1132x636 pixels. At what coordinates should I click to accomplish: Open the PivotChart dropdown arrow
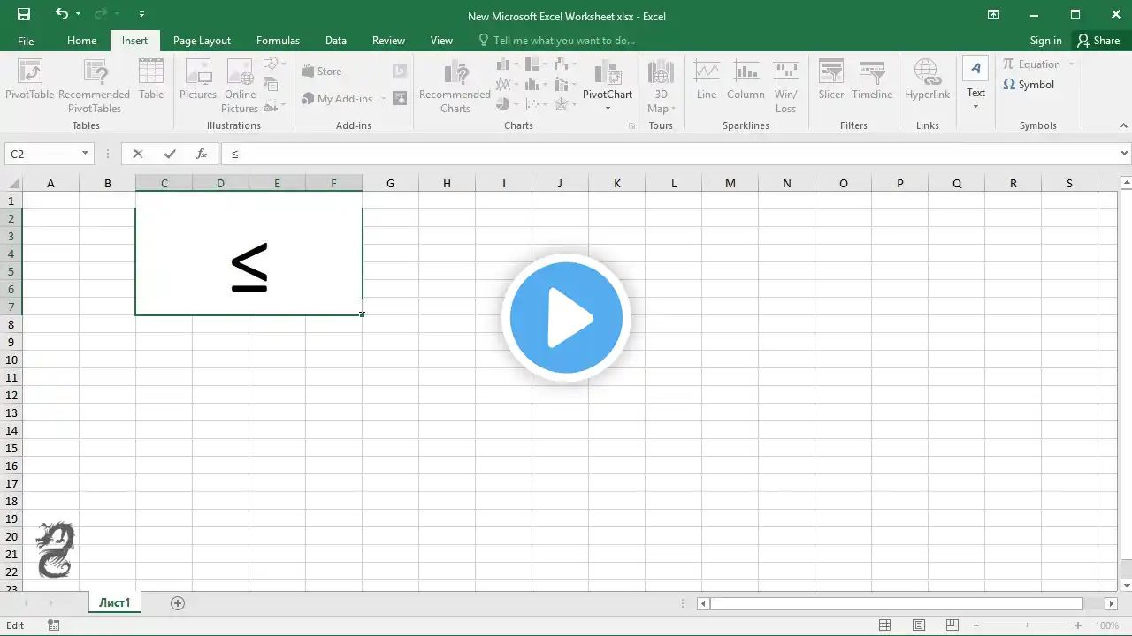point(608,109)
